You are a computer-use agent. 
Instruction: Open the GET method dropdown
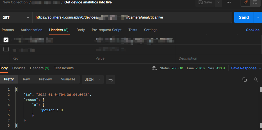(16, 17)
